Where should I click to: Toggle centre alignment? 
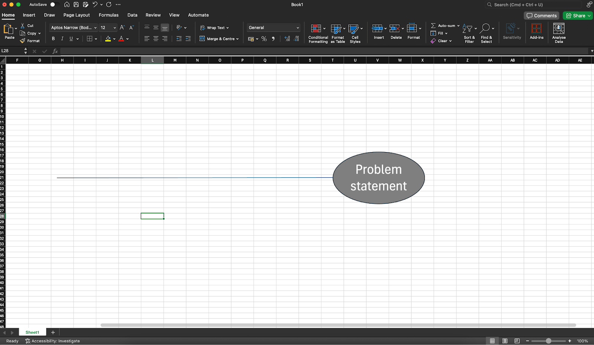pos(156,38)
